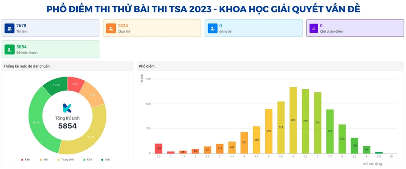
Task: Open the 7678 Thí sinh stat card
Action: (x=50, y=28)
